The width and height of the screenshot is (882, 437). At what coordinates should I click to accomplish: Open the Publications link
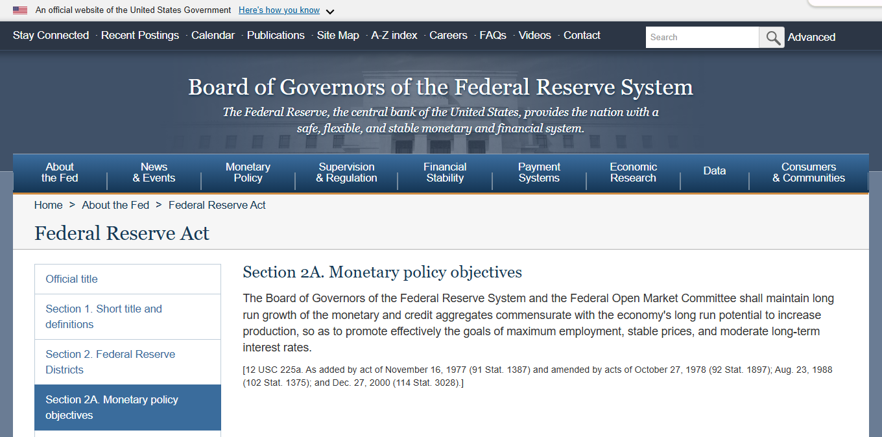pyautogui.click(x=276, y=35)
